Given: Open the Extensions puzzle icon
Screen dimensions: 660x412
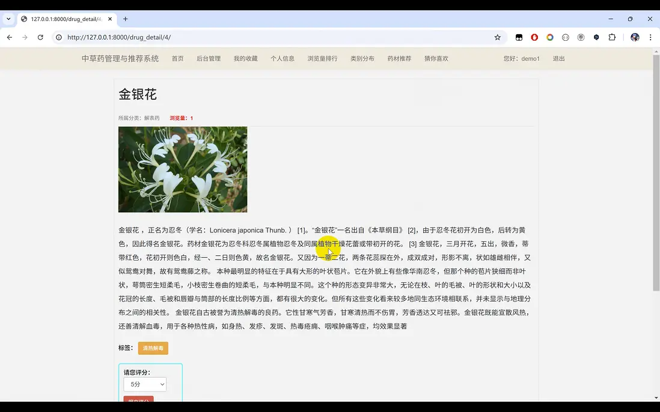Looking at the screenshot, I should 612,37.
